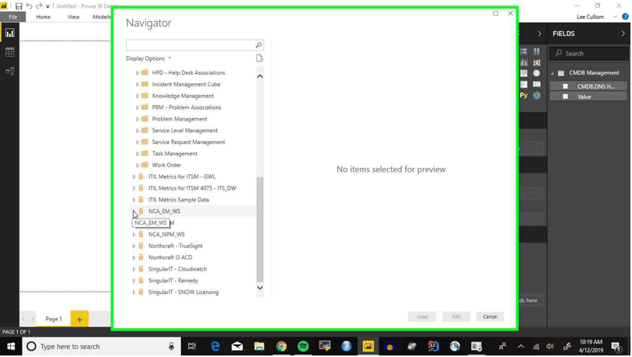Click the Cancel button in Navigator
This screenshot has height=357, width=632.
pyautogui.click(x=490, y=317)
